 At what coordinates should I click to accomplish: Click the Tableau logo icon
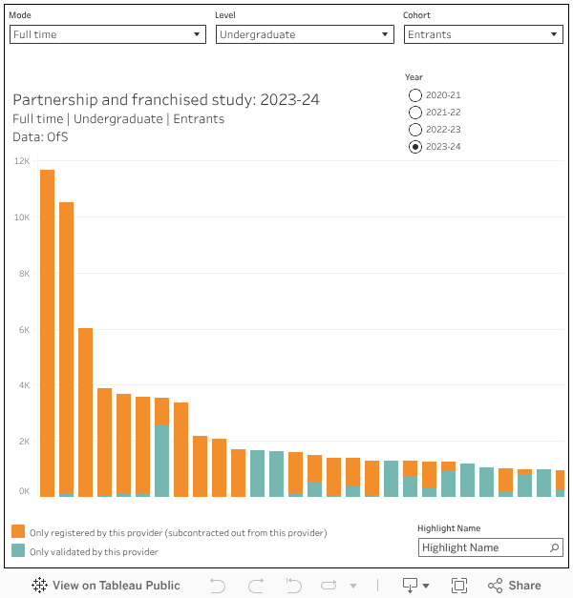coord(40,586)
